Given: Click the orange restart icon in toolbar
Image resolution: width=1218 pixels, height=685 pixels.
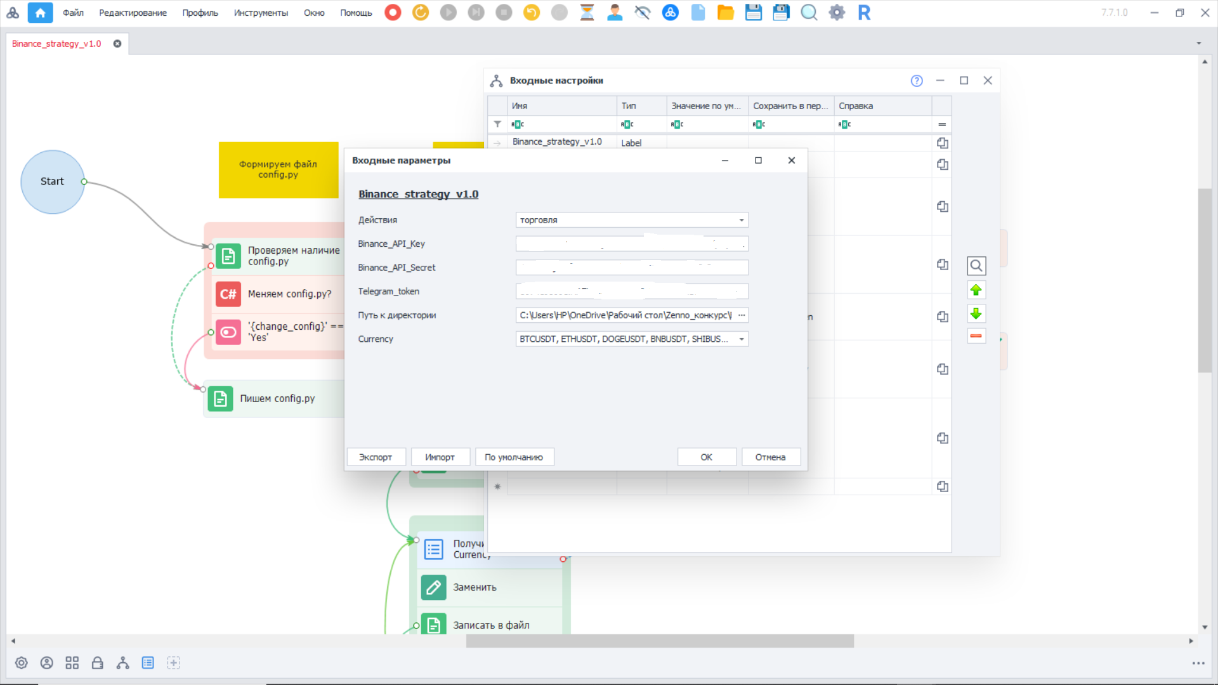Looking at the screenshot, I should [x=421, y=13].
